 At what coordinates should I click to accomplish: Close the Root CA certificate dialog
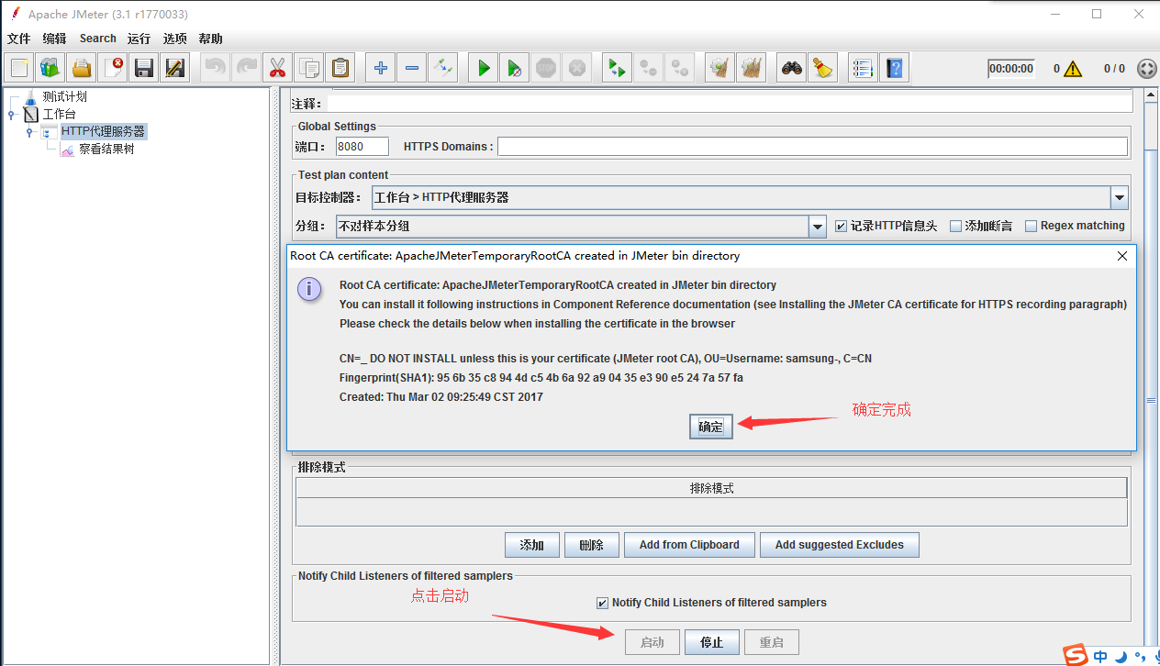[1121, 256]
